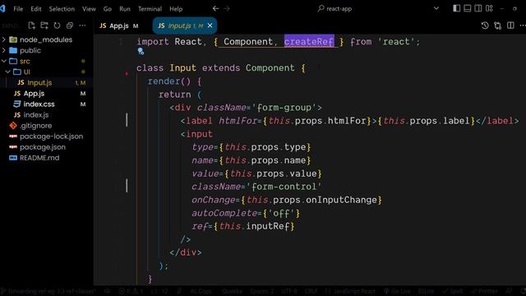Open the file timeline history icon
The width and height of the screenshot is (526, 296).
485,25
